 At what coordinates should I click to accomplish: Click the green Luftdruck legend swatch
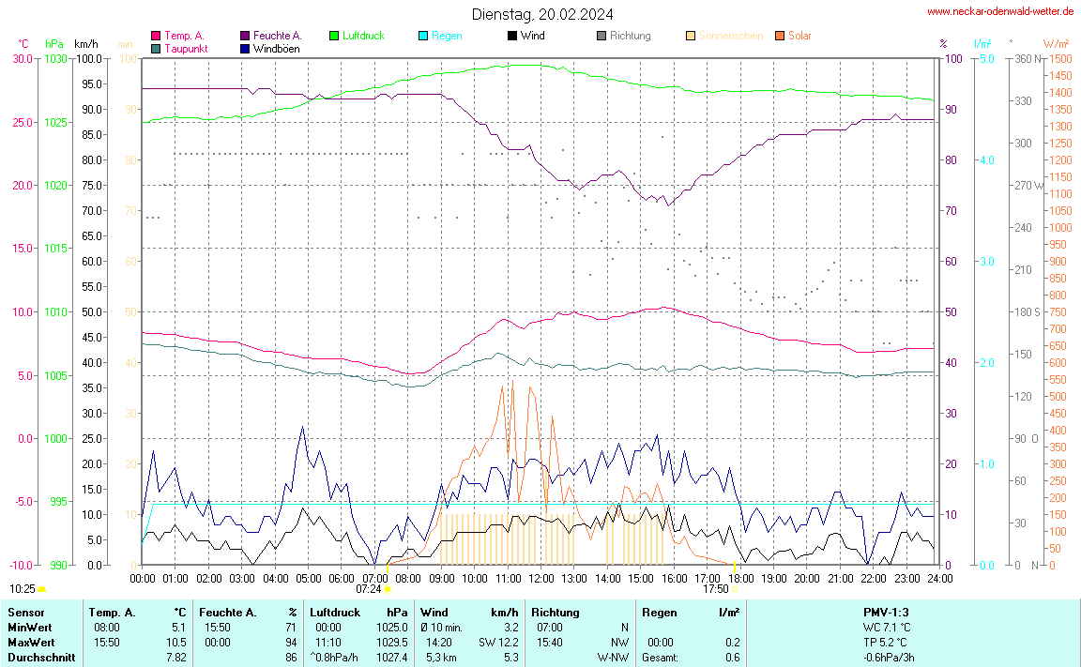334,36
